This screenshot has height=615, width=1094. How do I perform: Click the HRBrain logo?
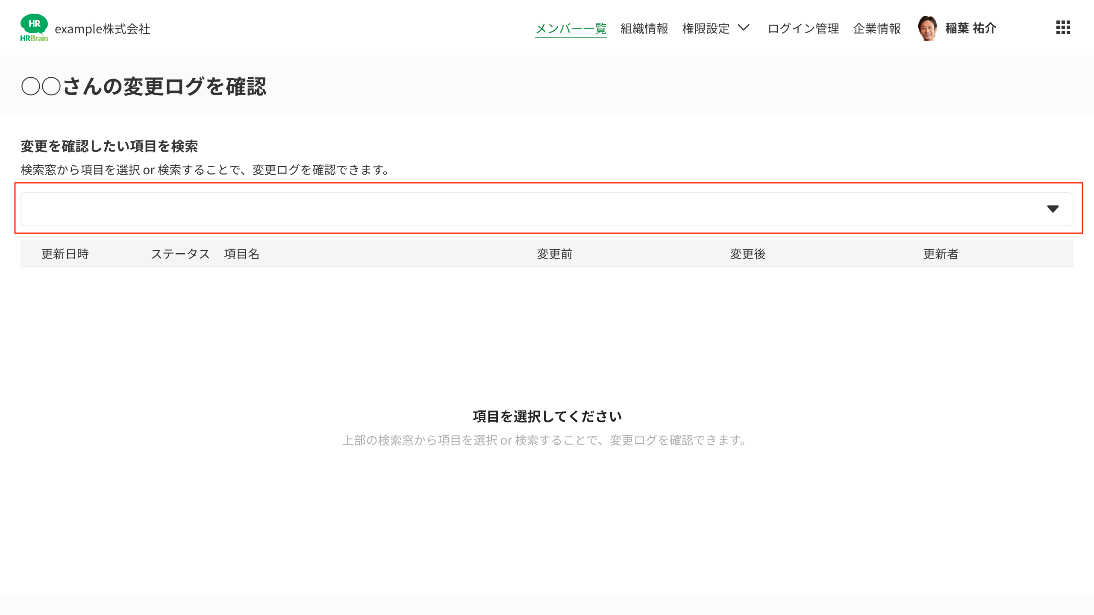[x=34, y=28]
